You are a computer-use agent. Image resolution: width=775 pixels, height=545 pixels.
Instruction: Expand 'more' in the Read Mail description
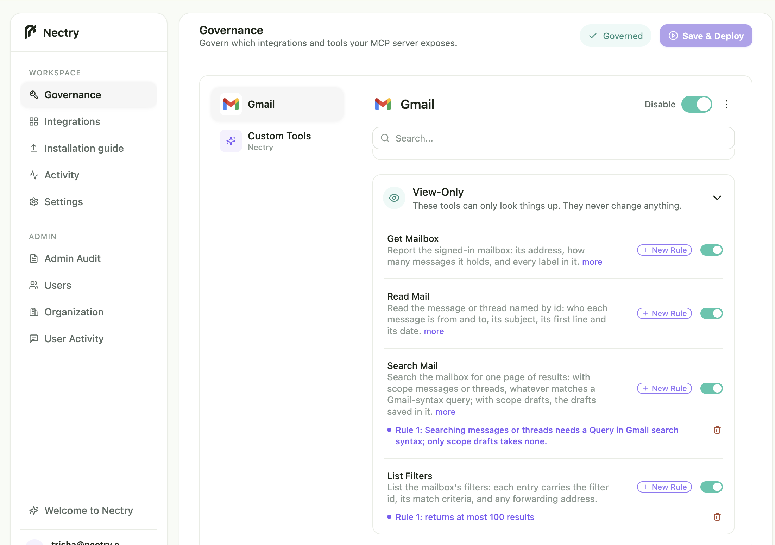(x=434, y=331)
